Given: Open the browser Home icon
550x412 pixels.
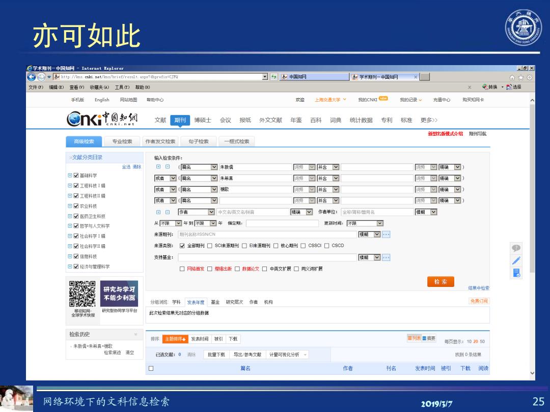Looking at the screenshot, I should click(512, 77).
